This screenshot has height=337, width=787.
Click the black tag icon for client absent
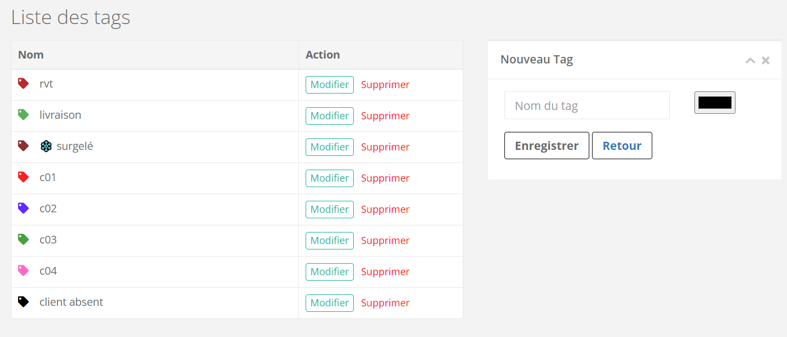coord(23,301)
